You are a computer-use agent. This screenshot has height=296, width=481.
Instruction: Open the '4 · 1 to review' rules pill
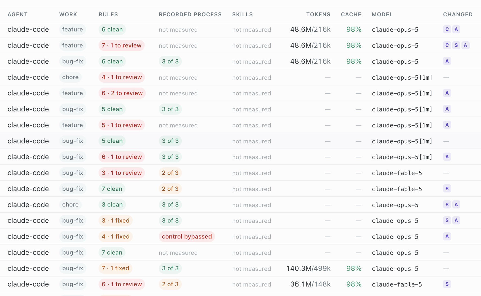tap(122, 77)
